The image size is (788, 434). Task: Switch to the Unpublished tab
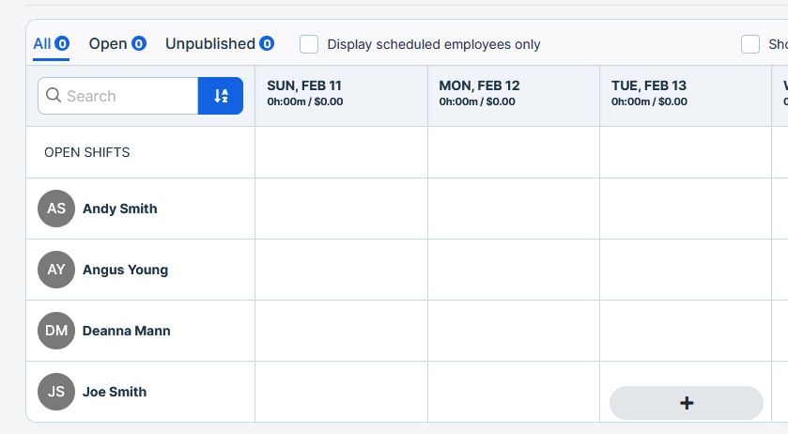pos(220,44)
